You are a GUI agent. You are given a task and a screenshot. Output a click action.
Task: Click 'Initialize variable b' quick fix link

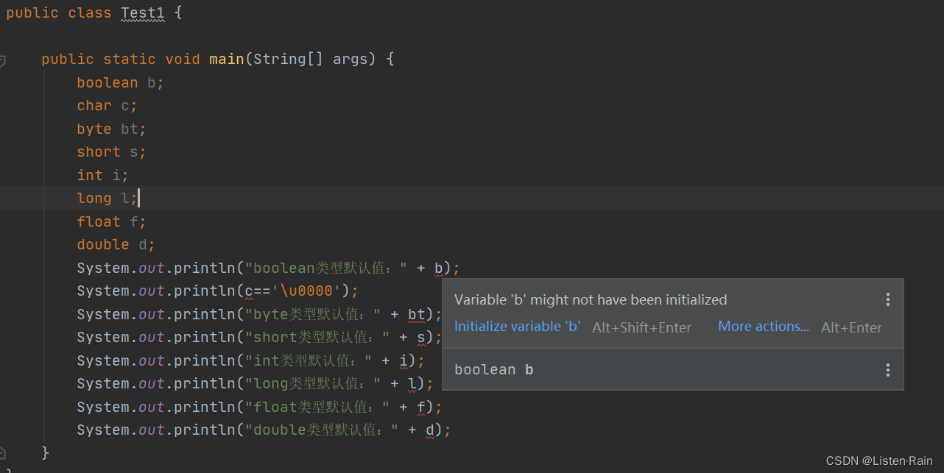point(517,327)
